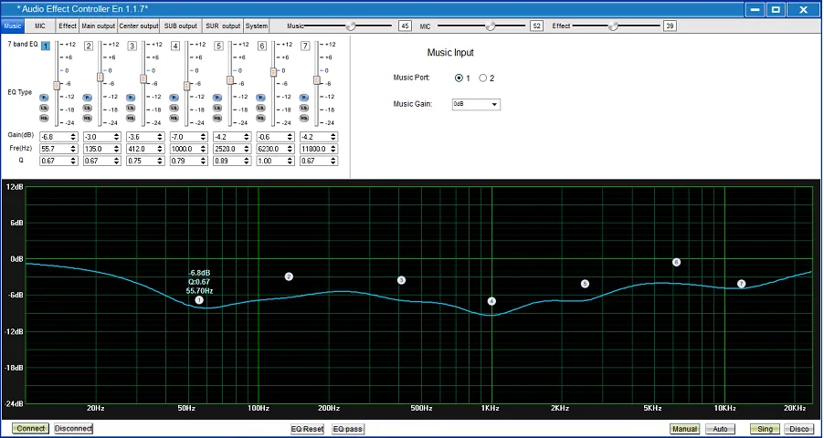Screen dimensions: 824x438
Task: Select band 3 number box
Action: pos(132,45)
